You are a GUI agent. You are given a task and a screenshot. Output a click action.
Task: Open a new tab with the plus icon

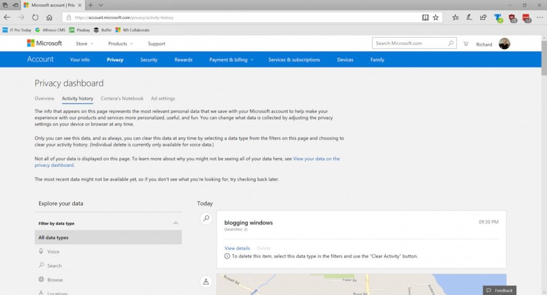90,5
